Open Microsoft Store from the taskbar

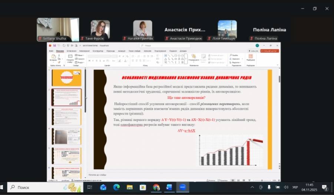point(143,187)
